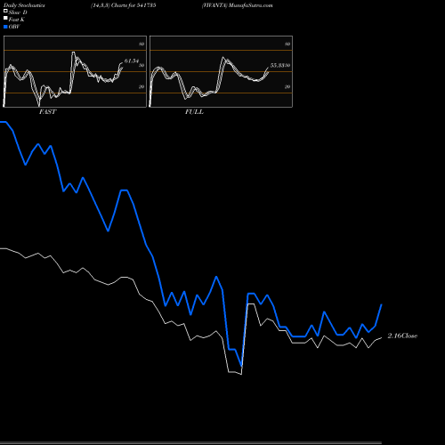The image size is (445, 445).
Task: Click the '(14,3,3) Charts for 541735' text
Action: tap(124, 5)
